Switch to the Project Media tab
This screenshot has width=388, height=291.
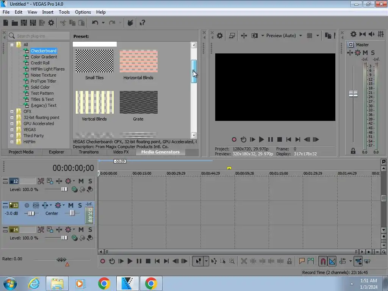pyautogui.click(x=21, y=152)
